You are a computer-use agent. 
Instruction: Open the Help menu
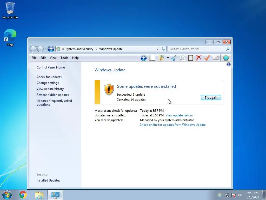click(75, 58)
